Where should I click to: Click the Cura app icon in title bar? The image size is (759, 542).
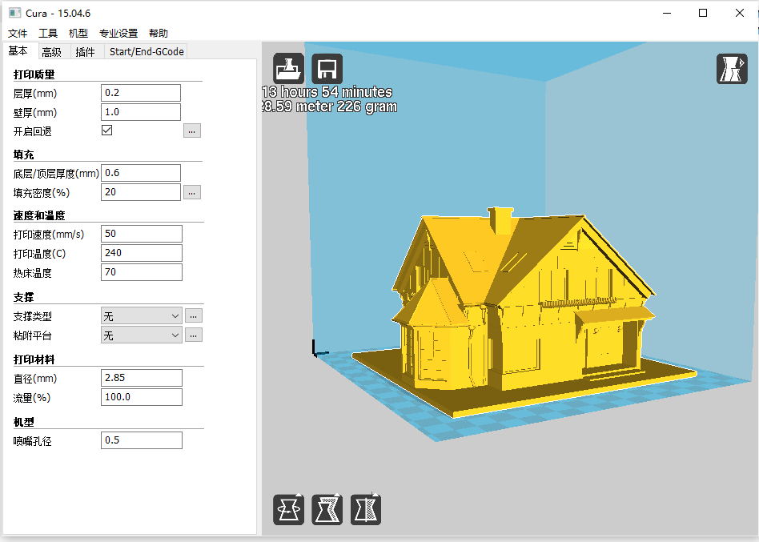(x=14, y=13)
